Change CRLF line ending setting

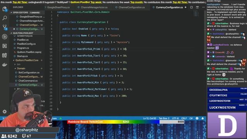pyautogui.click(x=184, y=119)
